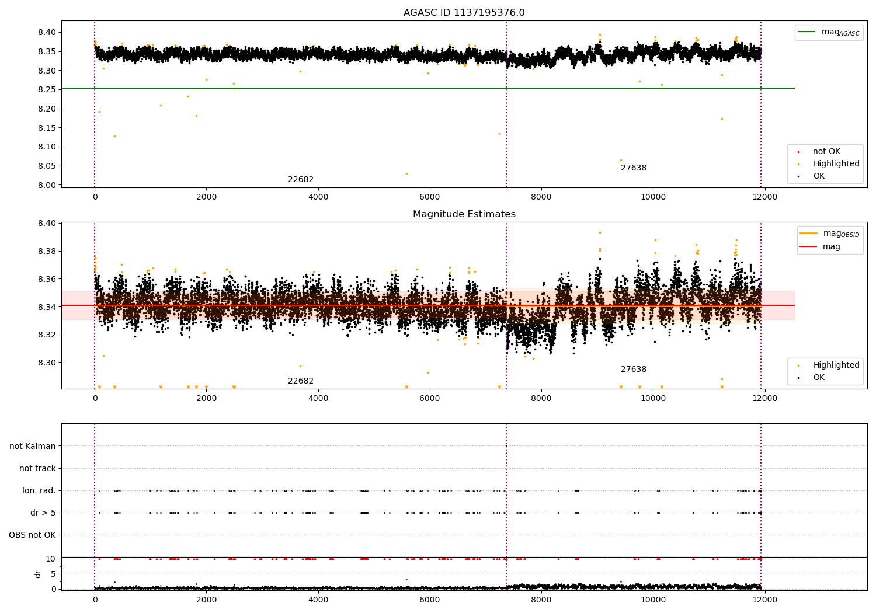Click the title AGASC ID 1137195376.0
The width and height of the screenshot is (876, 613).
(x=464, y=13)
